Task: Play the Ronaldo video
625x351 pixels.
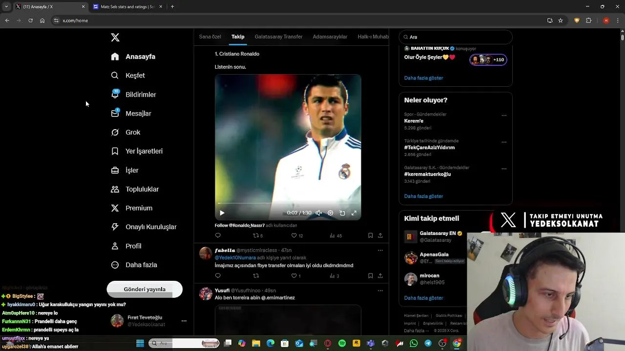Action: click(222, 213)
